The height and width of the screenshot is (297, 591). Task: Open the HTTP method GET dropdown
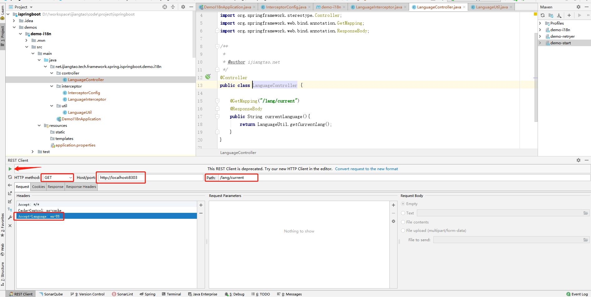[x=58, y=178]
